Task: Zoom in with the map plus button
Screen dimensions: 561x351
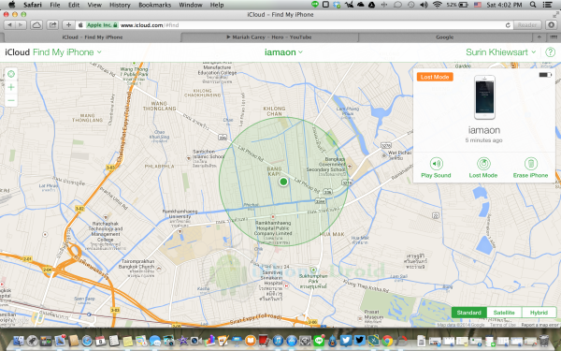Action: pos(11,87)
